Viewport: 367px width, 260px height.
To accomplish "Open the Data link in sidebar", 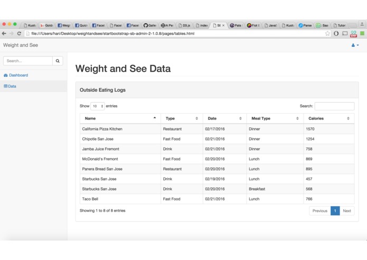I will coord(12,86).
